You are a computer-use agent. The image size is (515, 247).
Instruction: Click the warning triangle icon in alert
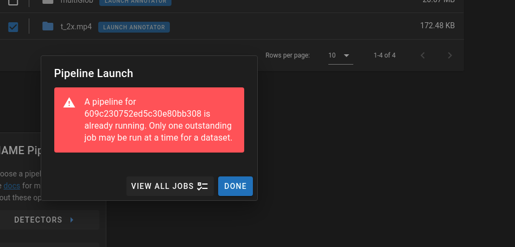pyautogui.click(x=69, y=103)
